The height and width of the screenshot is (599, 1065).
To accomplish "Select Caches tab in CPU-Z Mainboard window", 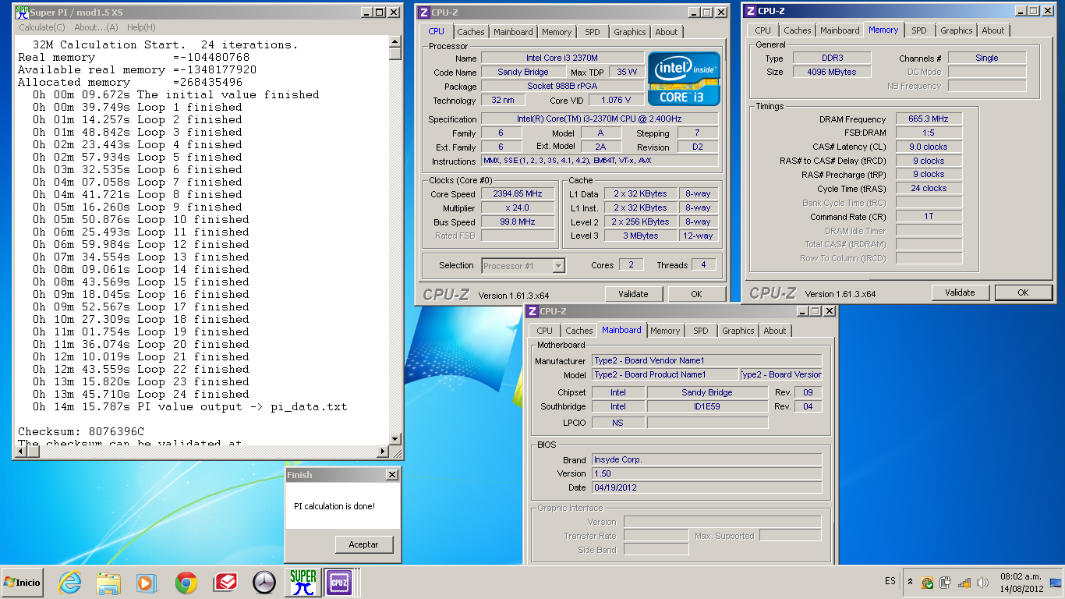I will (x=579, y=331).
